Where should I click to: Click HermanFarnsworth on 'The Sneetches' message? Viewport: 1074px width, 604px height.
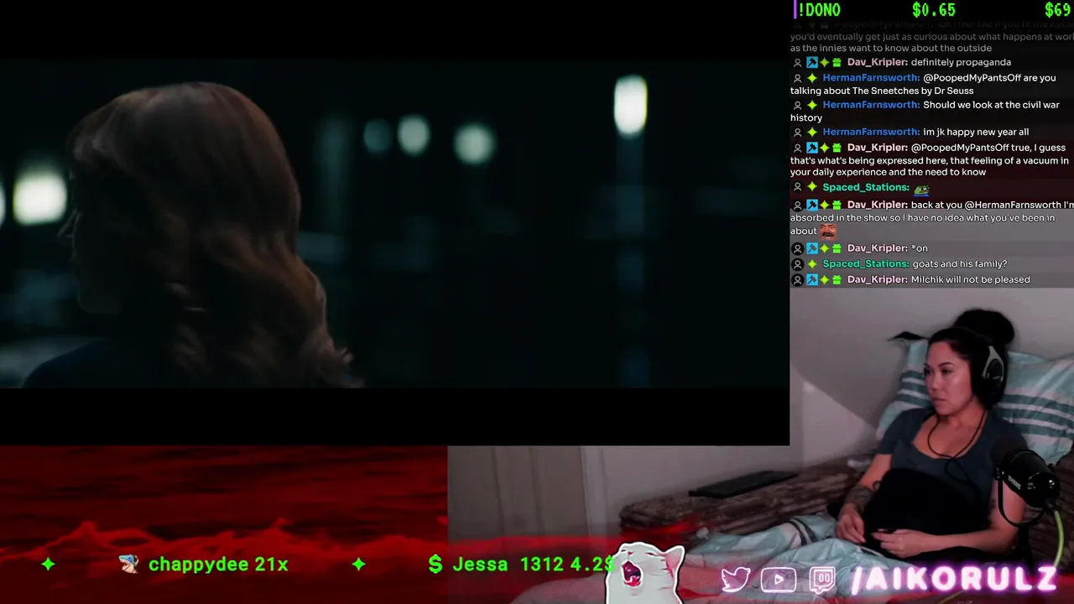coord(871,78)
